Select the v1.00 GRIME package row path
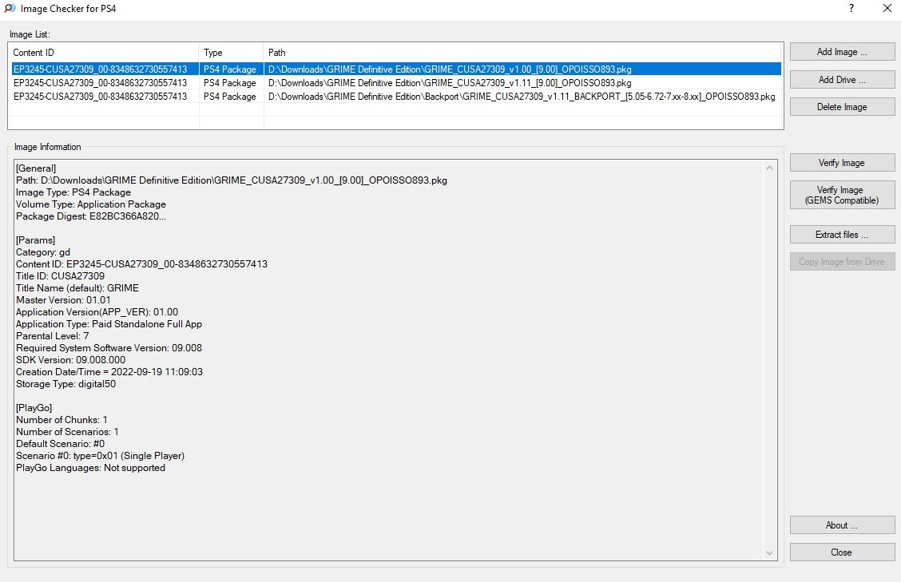 [450, 69]
